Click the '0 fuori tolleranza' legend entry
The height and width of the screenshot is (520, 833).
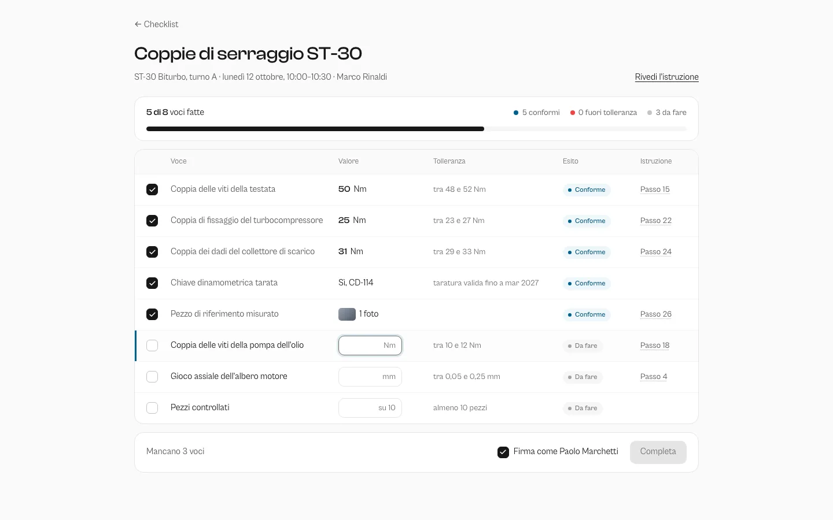pos(603,113)
